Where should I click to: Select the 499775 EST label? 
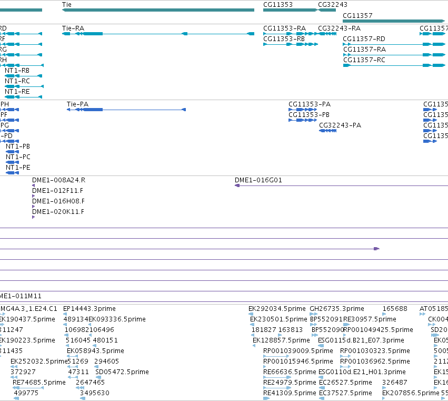pyautogui.click(x=26, y=393)
